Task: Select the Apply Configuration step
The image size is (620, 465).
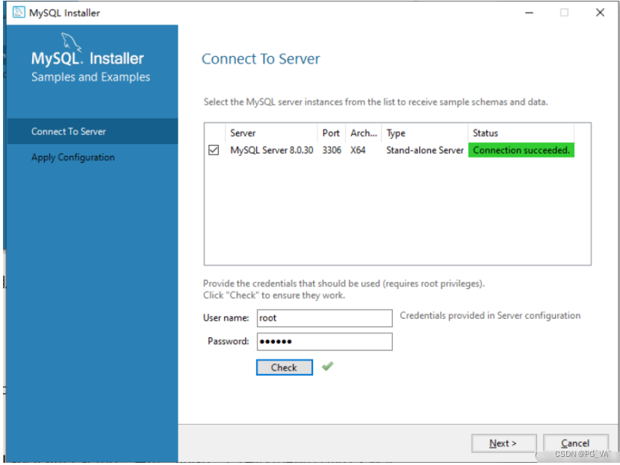Action: 93,157
